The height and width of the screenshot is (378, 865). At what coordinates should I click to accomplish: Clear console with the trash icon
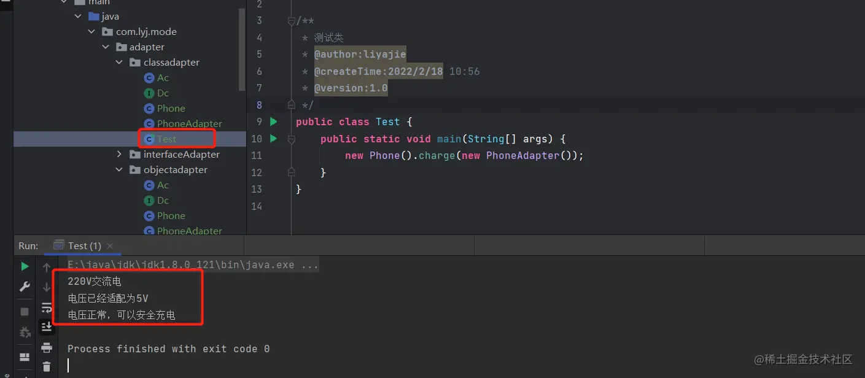click(47, 366)
